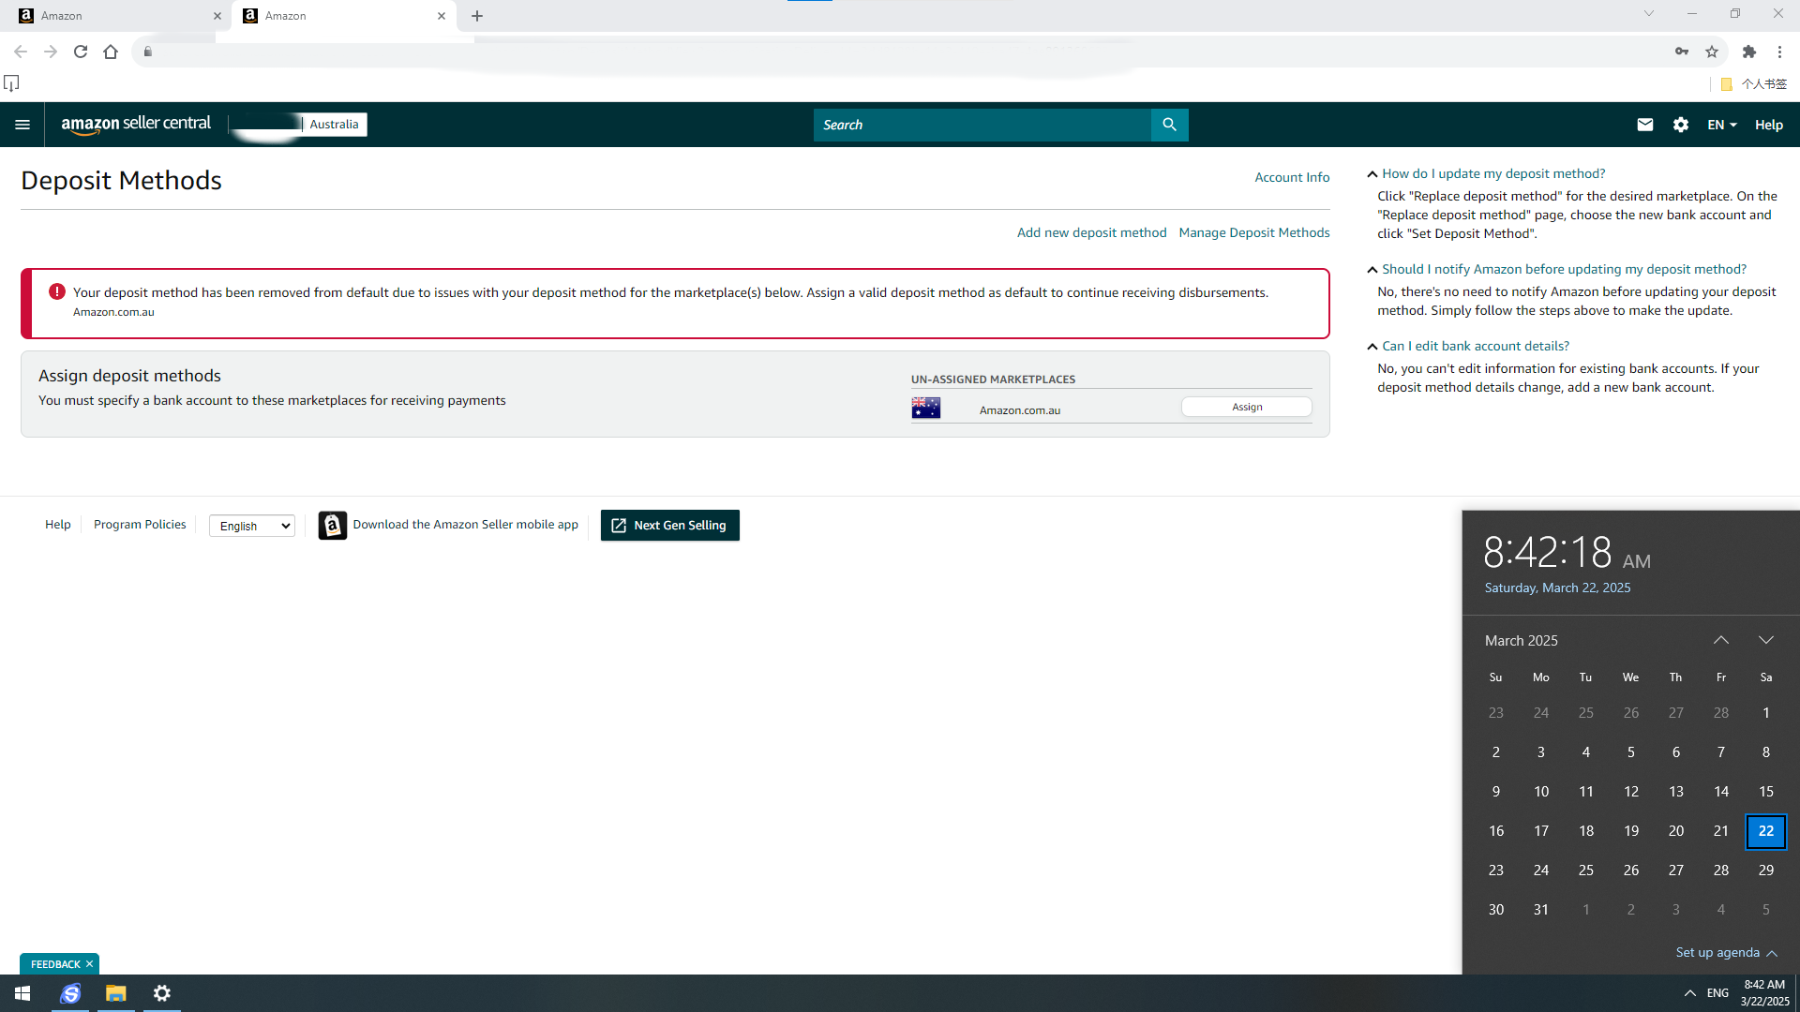The width and height of the screenshot is (1800, 1012).
Task: Open the hamburger navigation menu
Action: (22, 125)
